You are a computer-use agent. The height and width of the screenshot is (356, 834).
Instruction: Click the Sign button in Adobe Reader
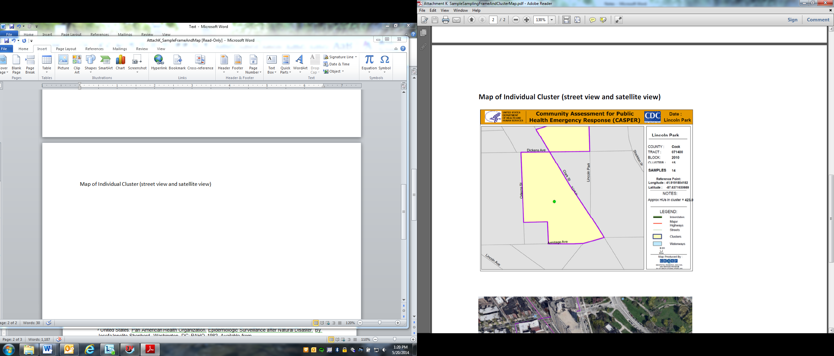[x=792, y=20]
